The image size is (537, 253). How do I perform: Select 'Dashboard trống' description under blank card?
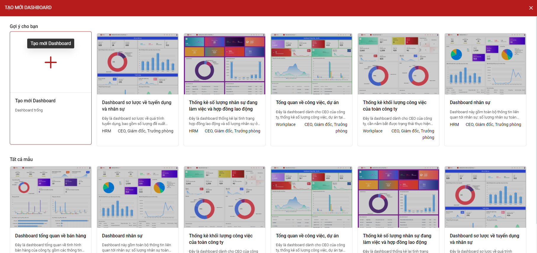pyautogui.click(x=29, y=110)
